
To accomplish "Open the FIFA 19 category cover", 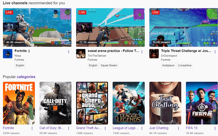I will click(x=201, y=103).
